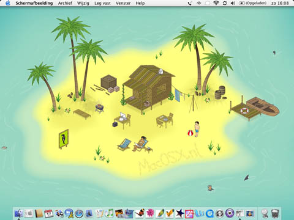Click the modem status icon in menu bar
This screenshot has height=220, width=294.
click(198, 3)
